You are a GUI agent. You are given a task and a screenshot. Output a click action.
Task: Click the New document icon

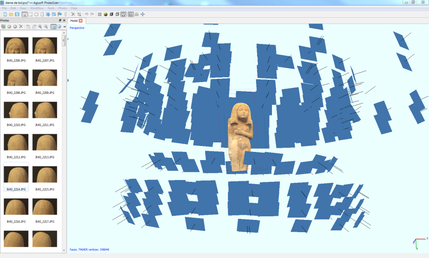coord(5,15)
